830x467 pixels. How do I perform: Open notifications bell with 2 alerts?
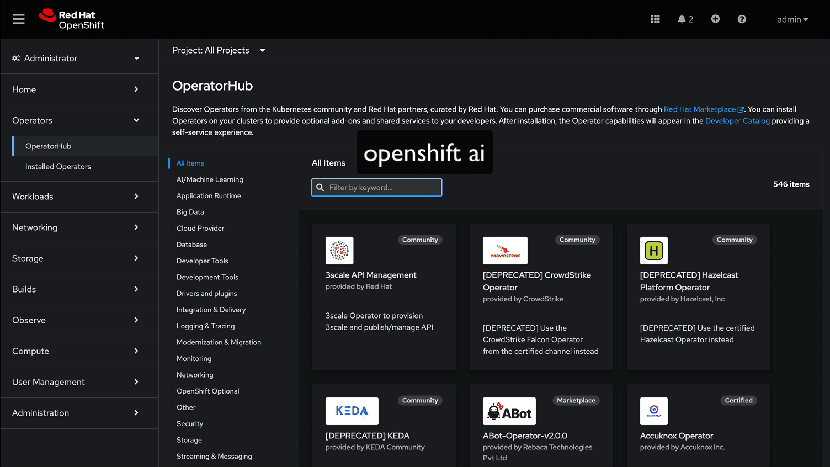coord(685,19)
